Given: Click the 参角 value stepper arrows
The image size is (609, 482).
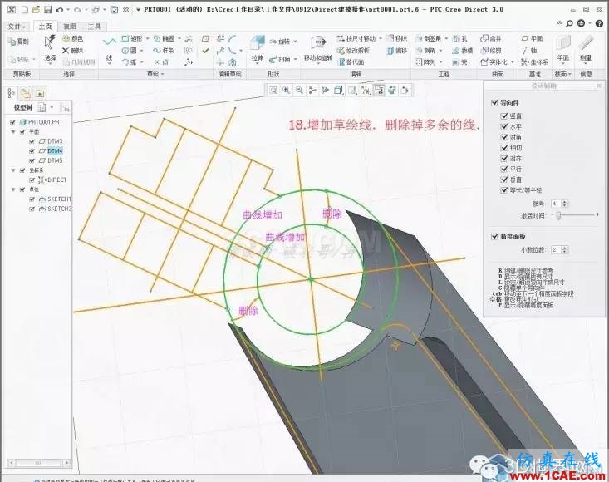Looking at the screenshot, I should click(x=565, y=204).
